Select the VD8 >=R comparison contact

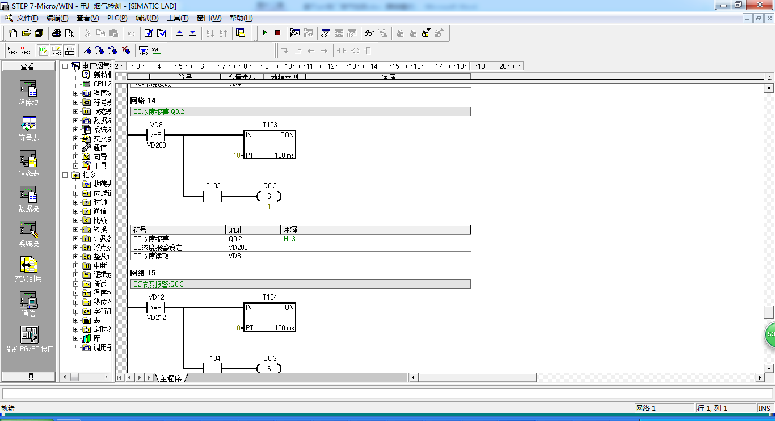(x=155, y=135)
